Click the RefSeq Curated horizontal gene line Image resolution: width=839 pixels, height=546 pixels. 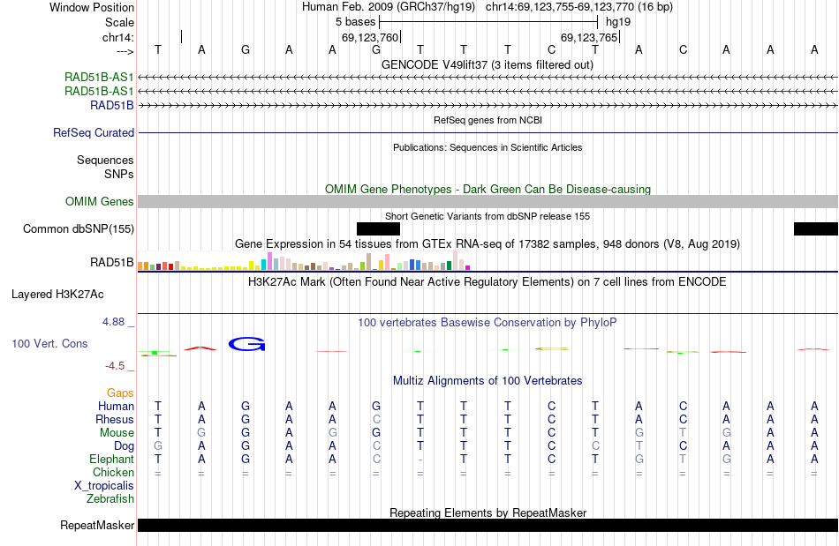coord(488,132)
